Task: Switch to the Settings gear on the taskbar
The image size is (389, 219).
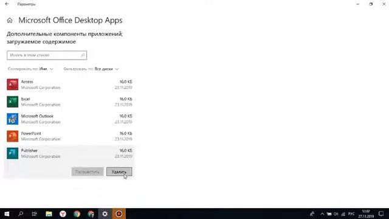Action: coord(105,214)
